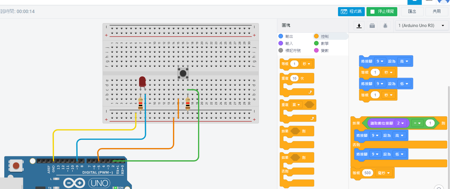Stop the simulation with 停止模擬

click(x=382, y=12)
